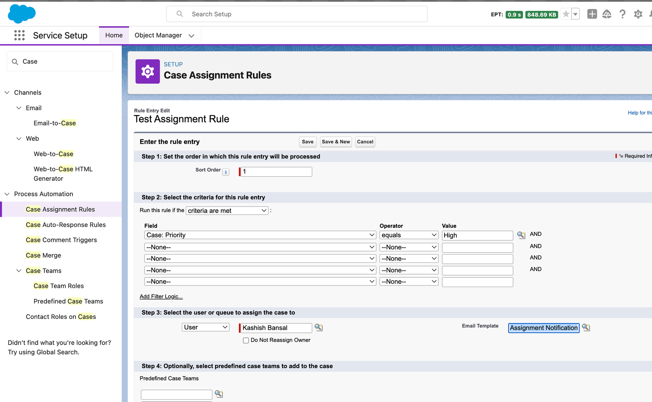This screenshot has height=402, width=652.
Task: Toggle Do Not Reassign Owner checkbox
Action: [x=246, y=340]
